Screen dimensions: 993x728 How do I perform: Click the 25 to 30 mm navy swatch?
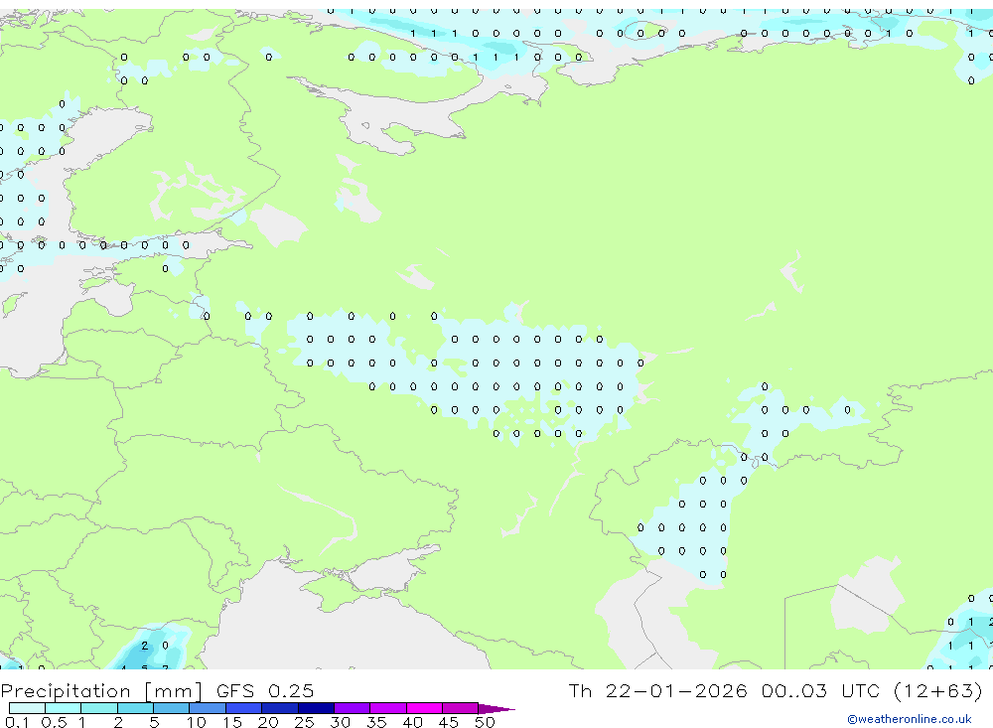[x=316, y=708]
